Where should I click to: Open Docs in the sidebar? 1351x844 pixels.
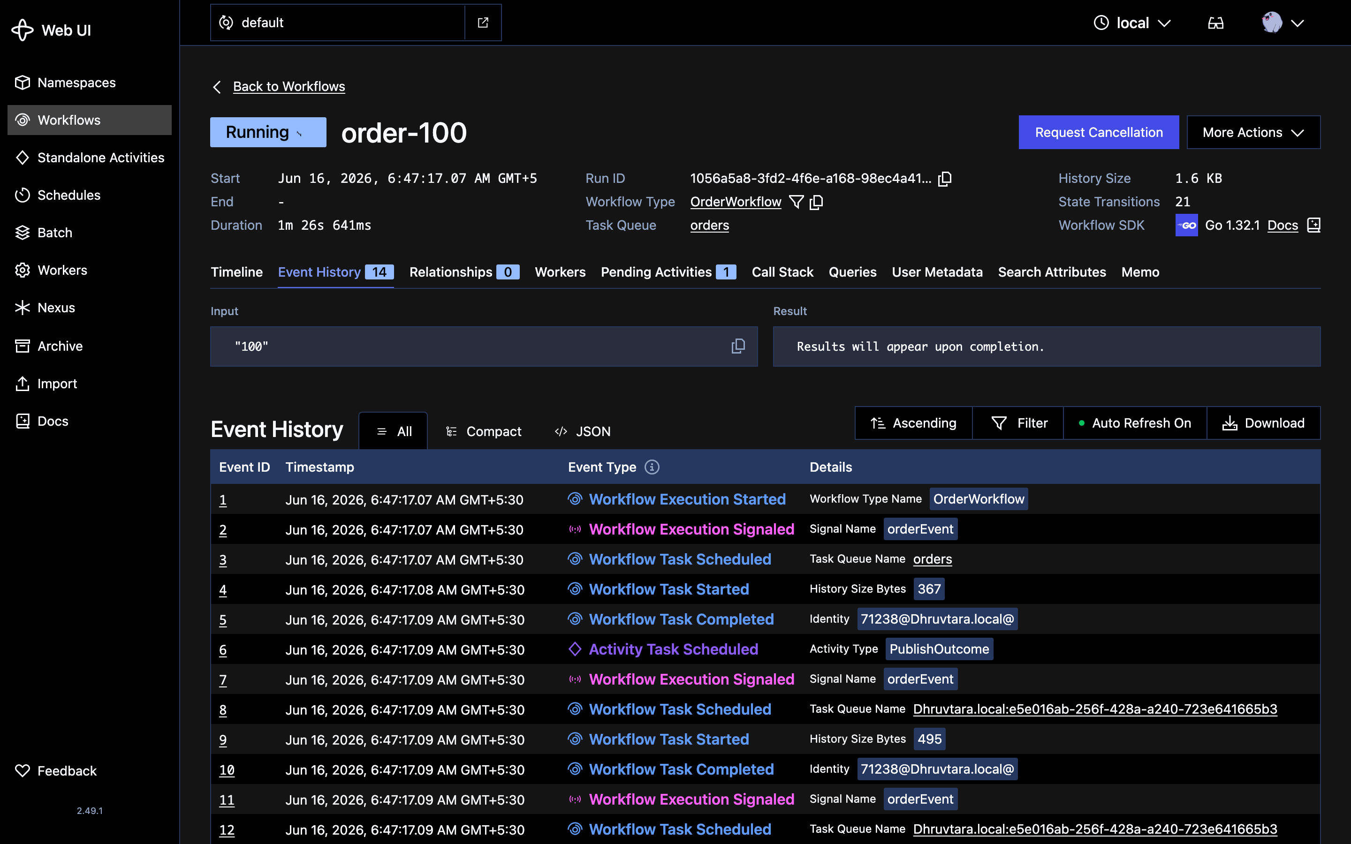tap(89, 421)
